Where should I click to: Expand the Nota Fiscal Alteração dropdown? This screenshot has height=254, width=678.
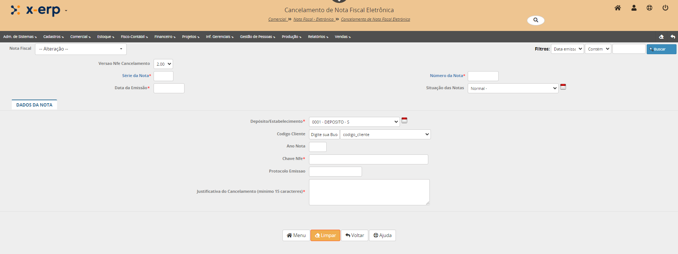pyautogui.click(x=81, y=49)
